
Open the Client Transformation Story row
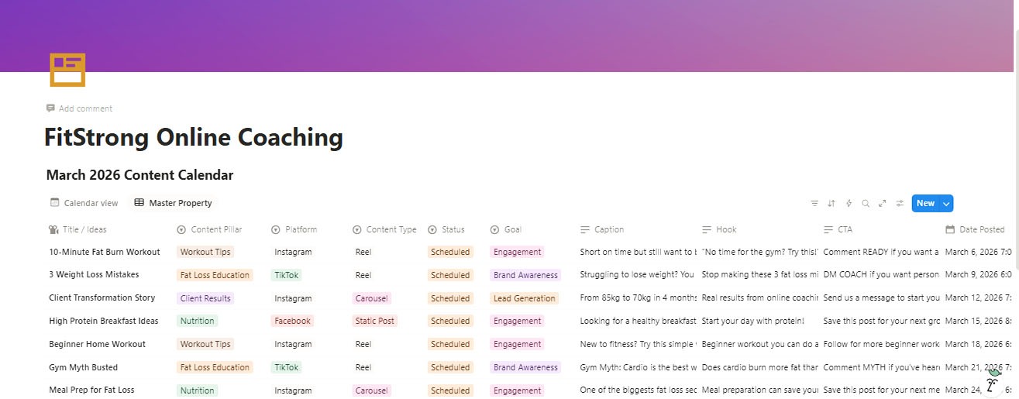coord(102,298)
